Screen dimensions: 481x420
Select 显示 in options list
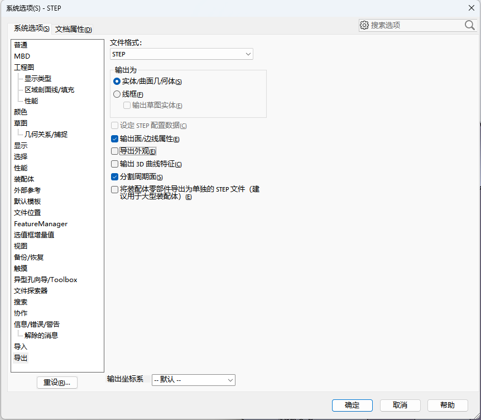pos(21,146)
